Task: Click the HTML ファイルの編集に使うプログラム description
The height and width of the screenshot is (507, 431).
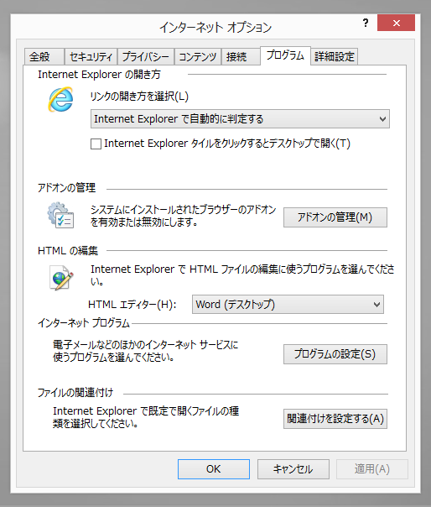Action: click(x=242, y=274)
